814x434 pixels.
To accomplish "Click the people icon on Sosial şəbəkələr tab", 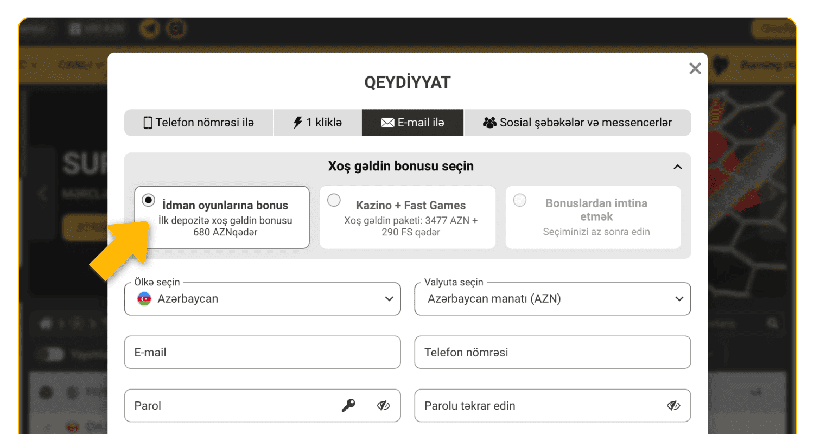I will tap(491, 123).
